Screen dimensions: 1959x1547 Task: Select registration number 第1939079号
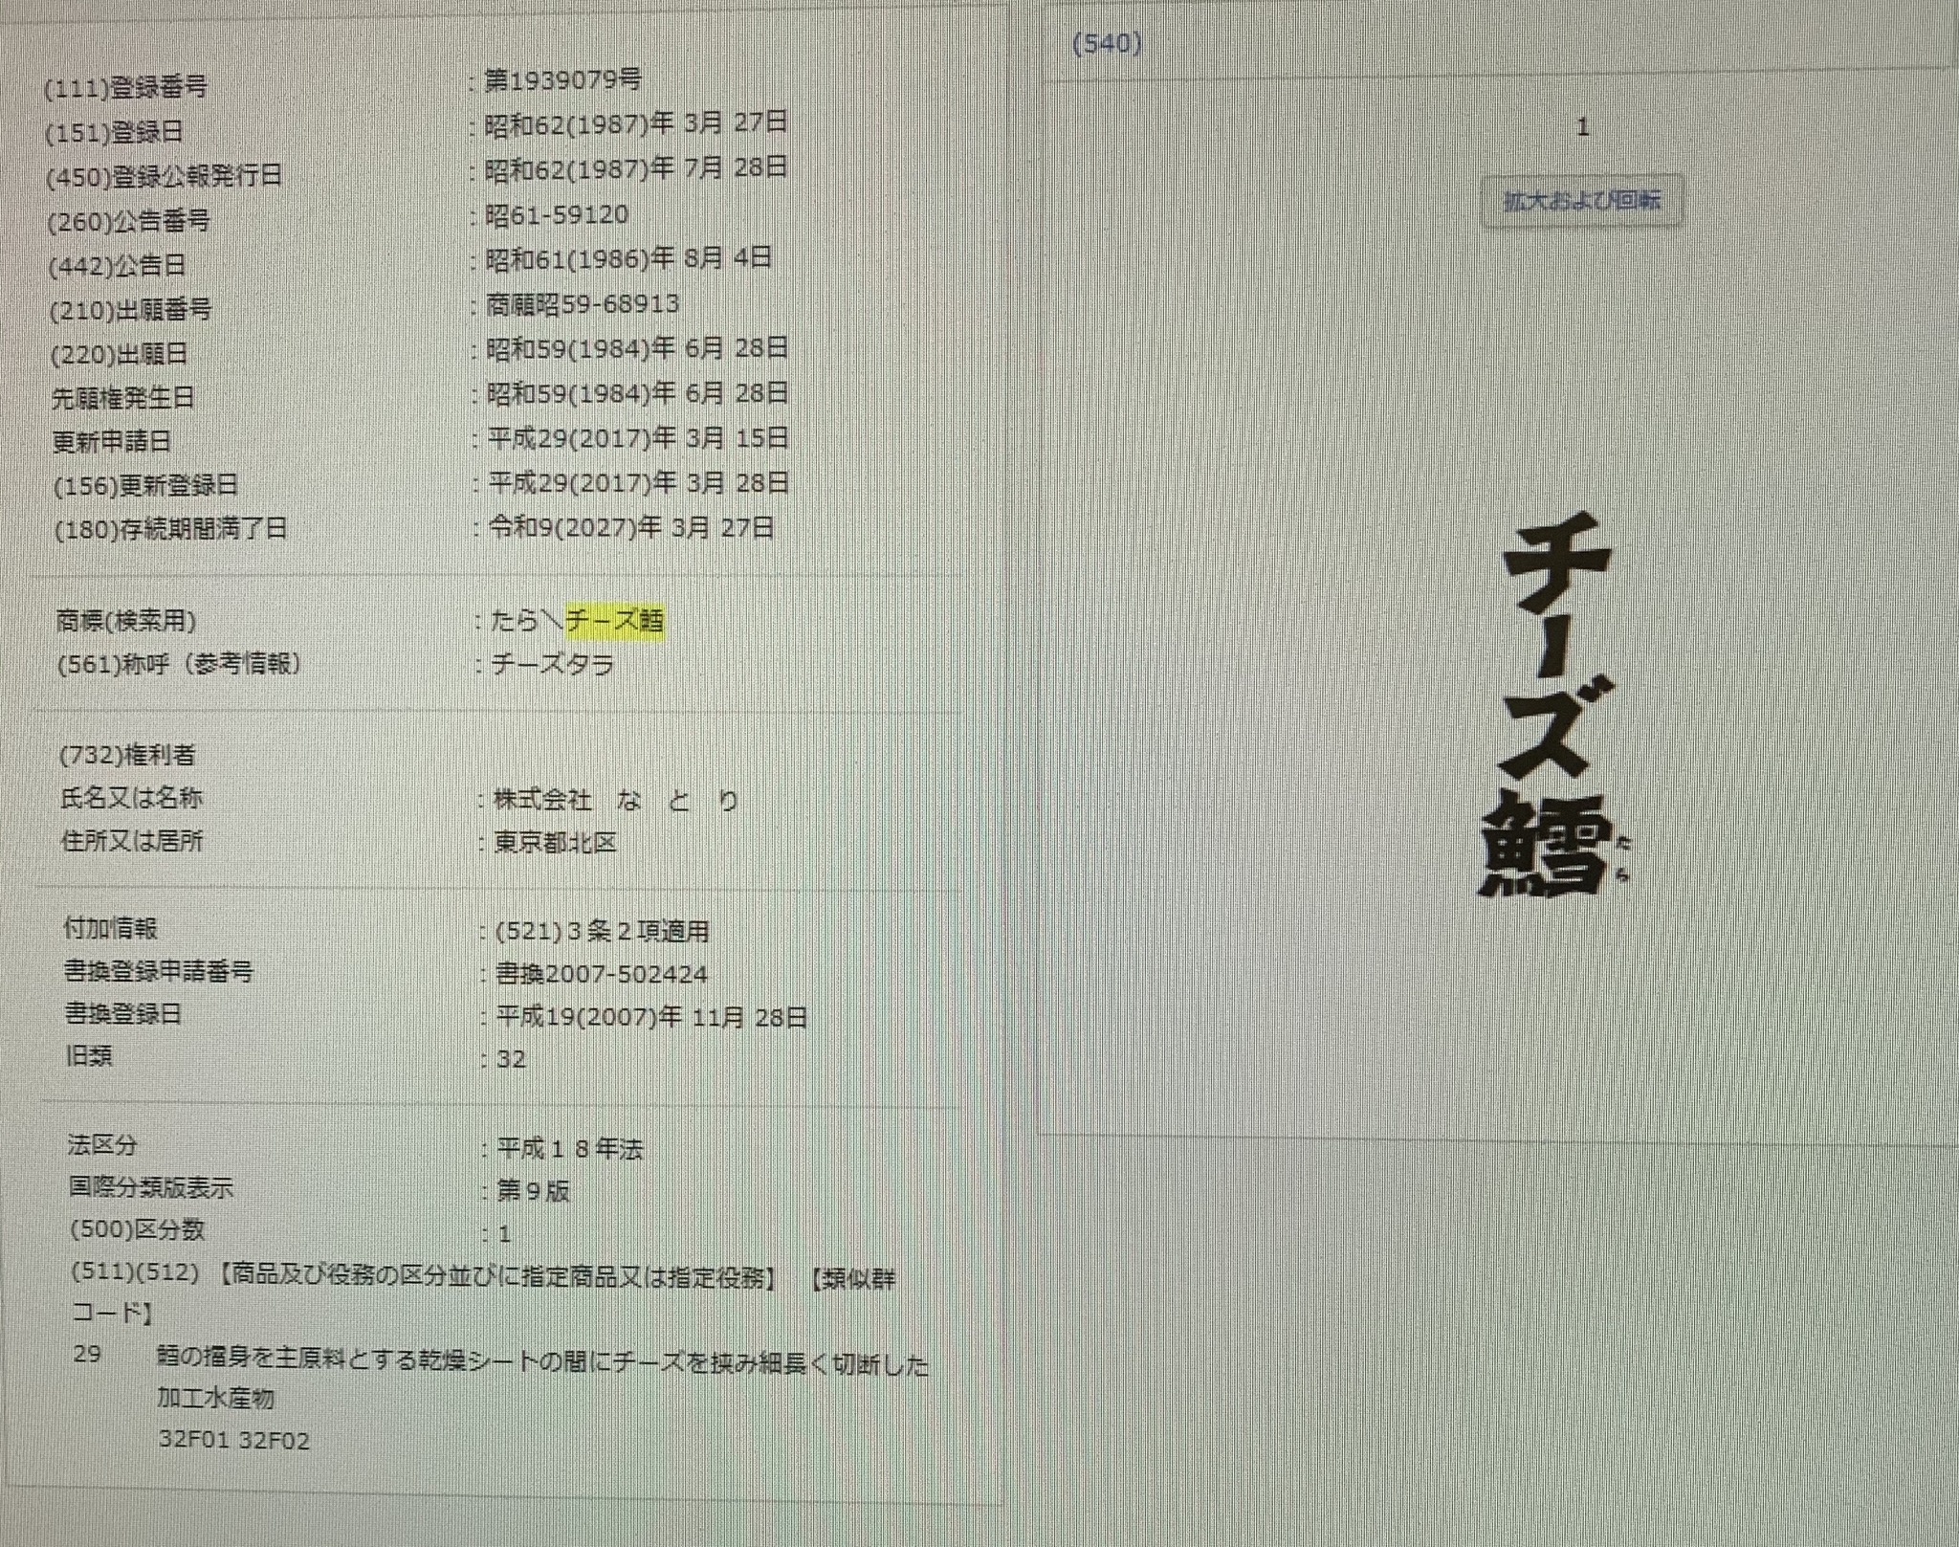tap(562, 80)
